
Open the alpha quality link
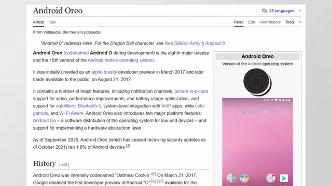pos(104,72)
